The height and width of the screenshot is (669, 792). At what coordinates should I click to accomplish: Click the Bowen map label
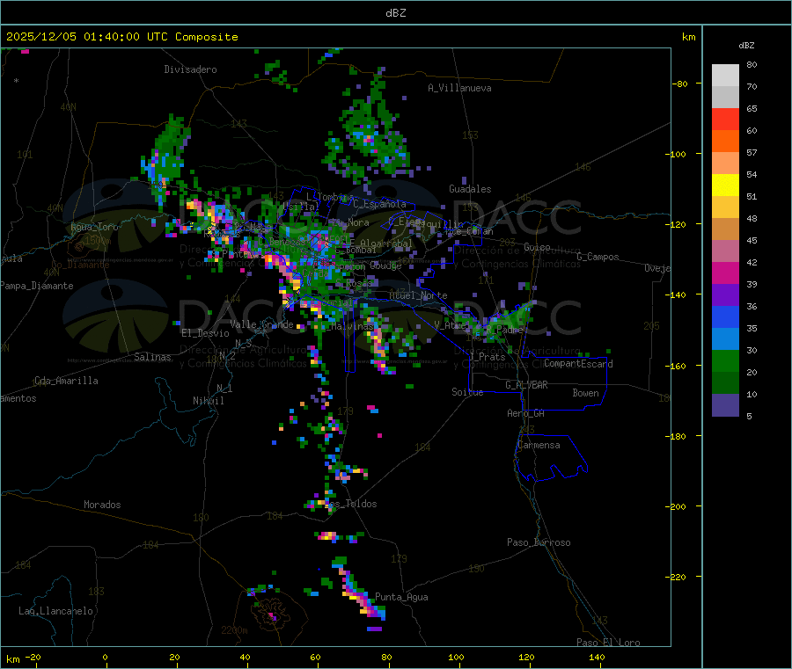point(585,393)
